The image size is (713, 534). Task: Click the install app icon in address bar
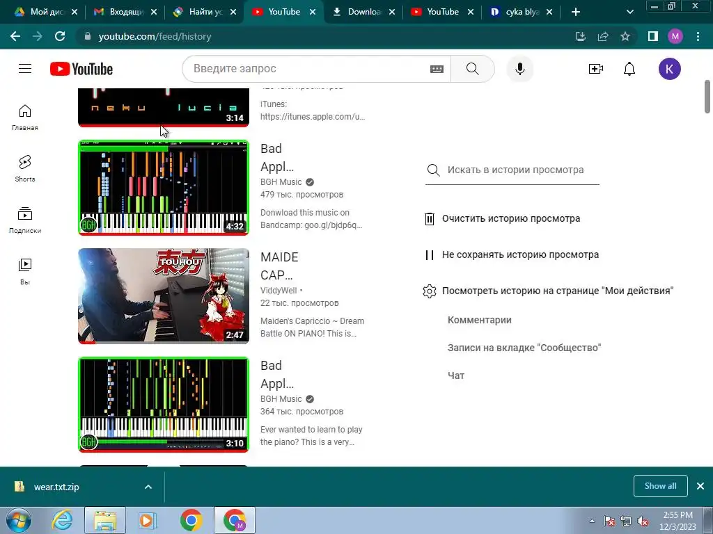pyautogui.click(x=581, y=36)
